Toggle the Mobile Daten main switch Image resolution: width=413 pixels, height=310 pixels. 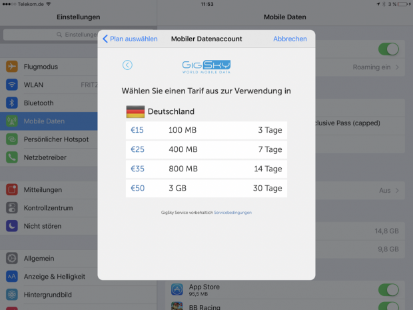[x=388, y=49]
